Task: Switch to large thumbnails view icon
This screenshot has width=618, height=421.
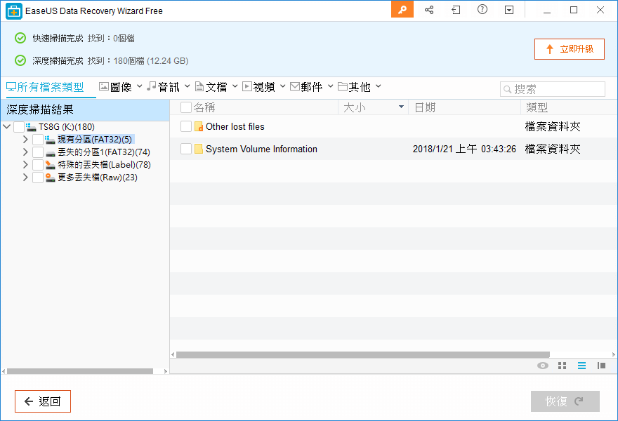Action: coord(562,366)
